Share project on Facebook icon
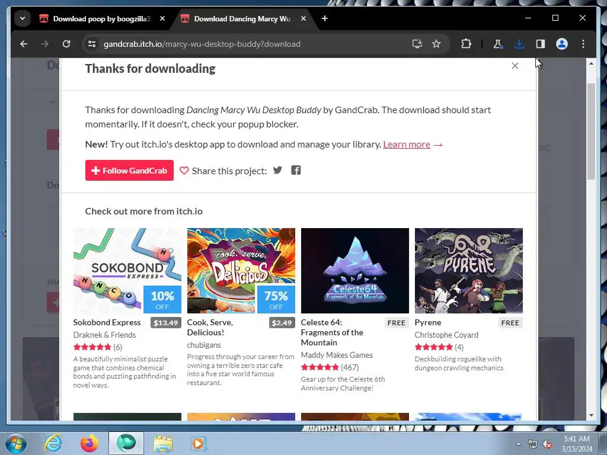This screenshot has width=607, height=455. pos(296,170)
